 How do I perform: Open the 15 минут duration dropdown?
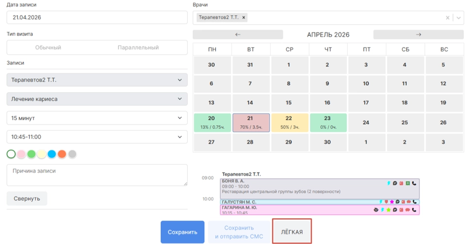tap(97, 118)
